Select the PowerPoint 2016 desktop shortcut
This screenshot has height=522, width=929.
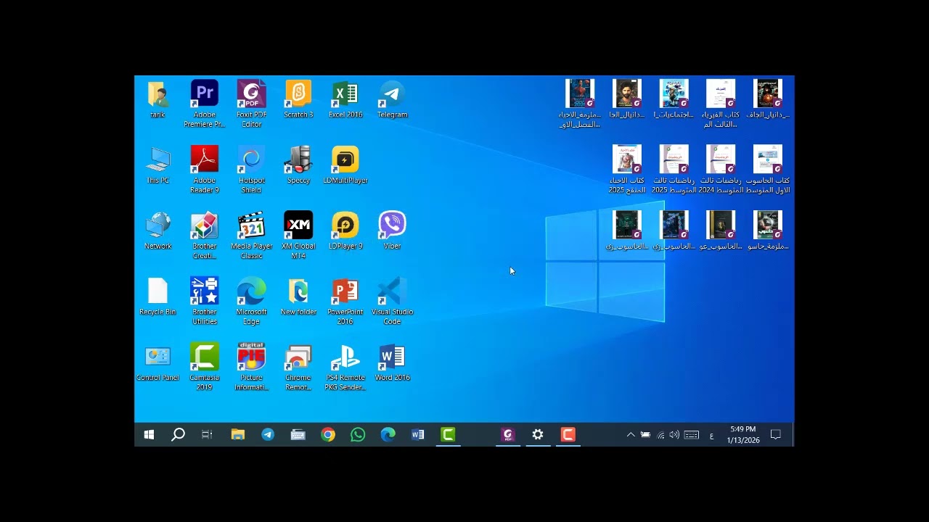point(345,302)
